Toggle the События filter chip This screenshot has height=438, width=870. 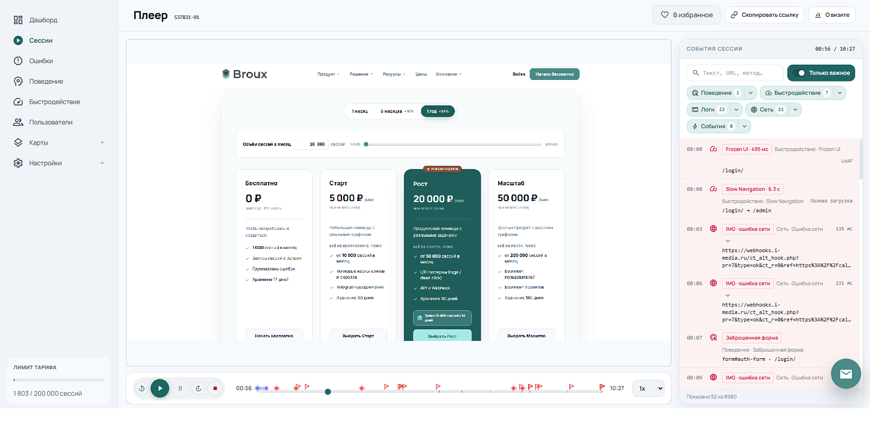tap(713, 126)
